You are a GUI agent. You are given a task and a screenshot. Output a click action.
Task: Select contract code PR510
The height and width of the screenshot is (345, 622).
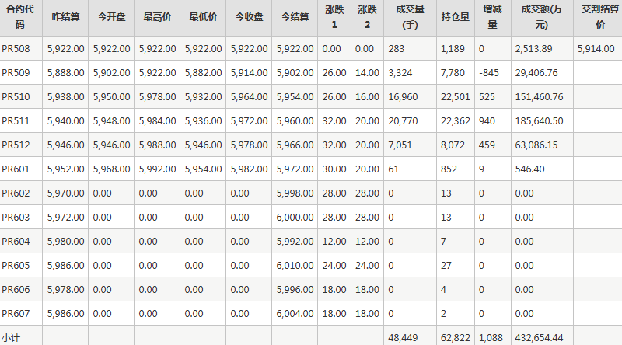(16, 97)
